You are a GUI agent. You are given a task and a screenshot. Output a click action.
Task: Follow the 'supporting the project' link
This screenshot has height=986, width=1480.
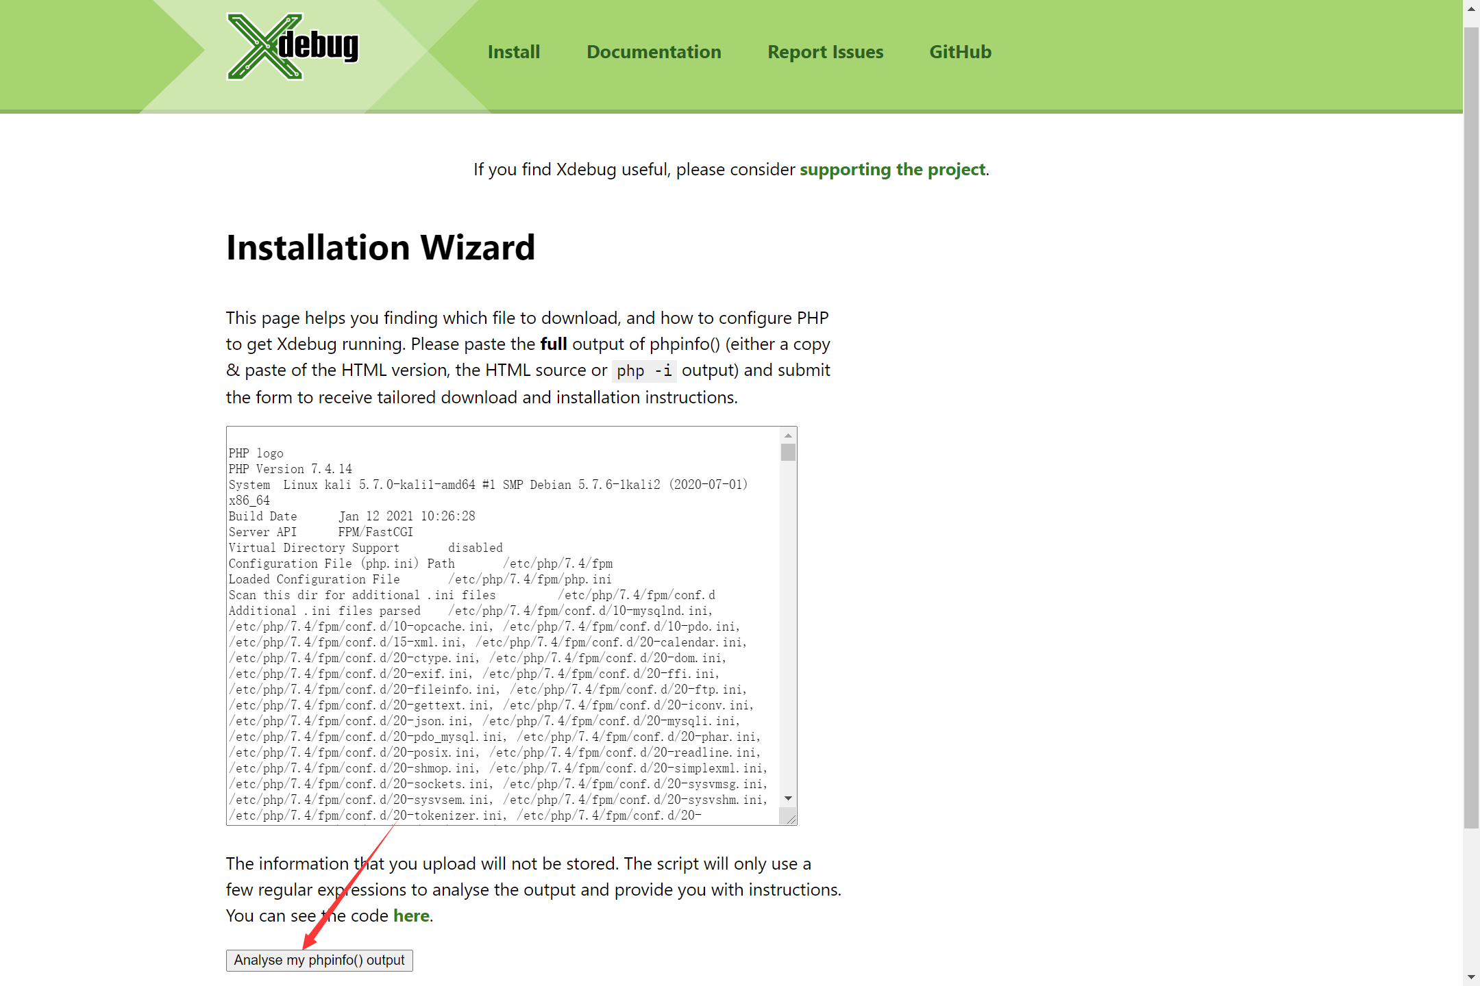[892, 169]
